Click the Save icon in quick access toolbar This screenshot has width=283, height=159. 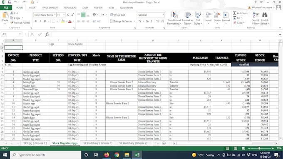click(10, 2)
